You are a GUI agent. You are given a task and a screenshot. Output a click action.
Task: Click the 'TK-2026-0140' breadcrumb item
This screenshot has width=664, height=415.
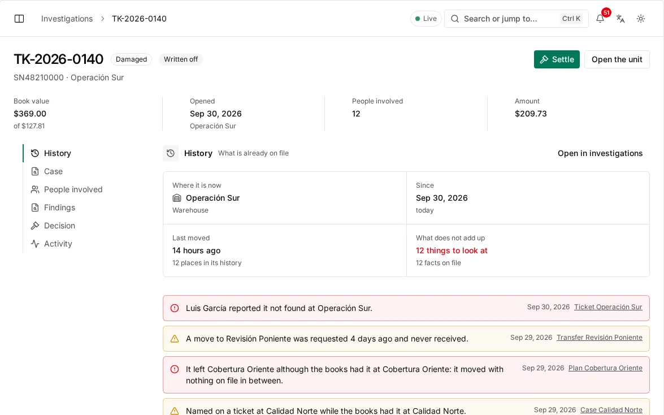pyautogui.click(x=140, y=19)
